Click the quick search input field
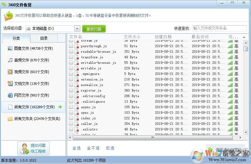The image size is (251, 164). [x=220, y=28]
